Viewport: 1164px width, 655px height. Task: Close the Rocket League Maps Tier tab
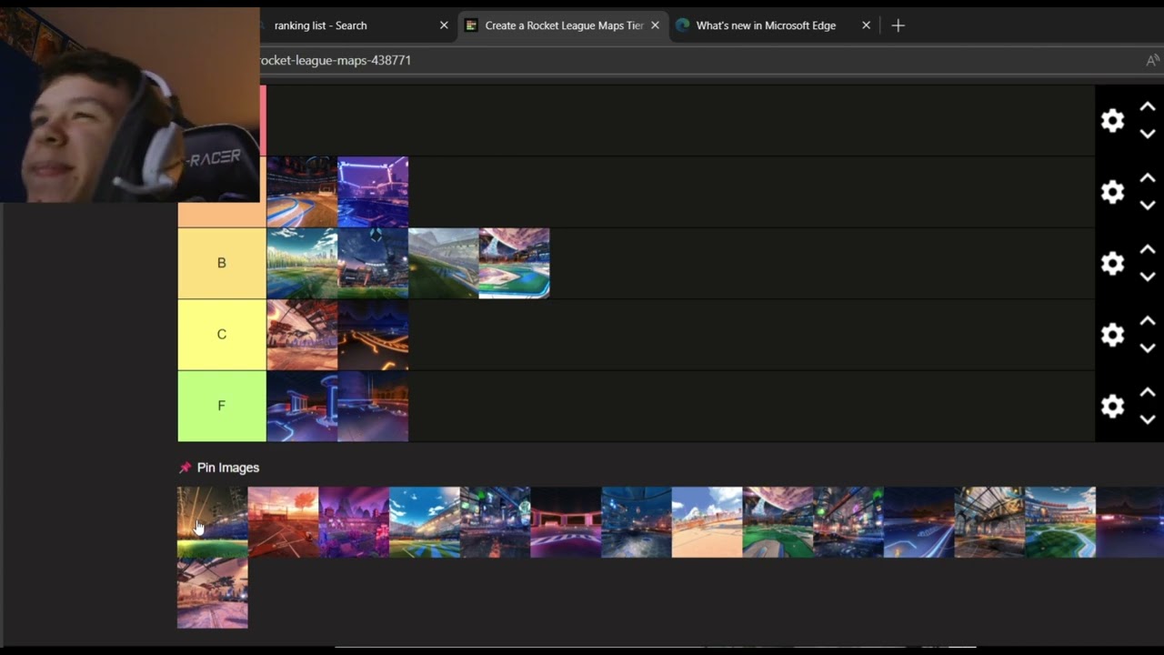point(655,25)
